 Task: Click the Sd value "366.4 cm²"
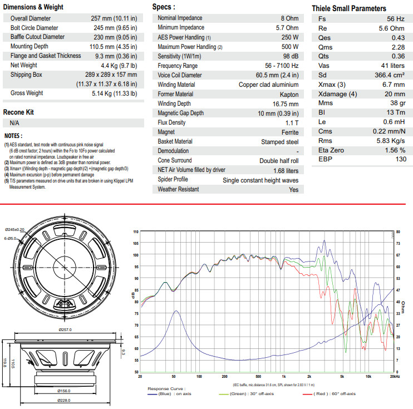390,75
